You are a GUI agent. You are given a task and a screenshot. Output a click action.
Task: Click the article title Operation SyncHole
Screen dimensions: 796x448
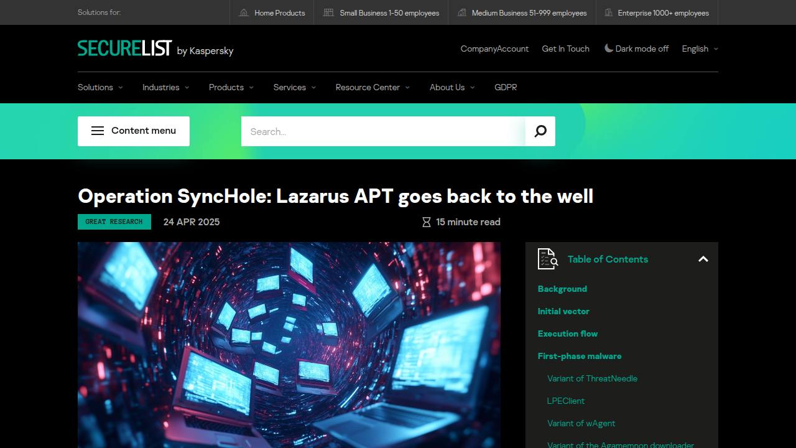pyautogui.click(x=336, y=196)
